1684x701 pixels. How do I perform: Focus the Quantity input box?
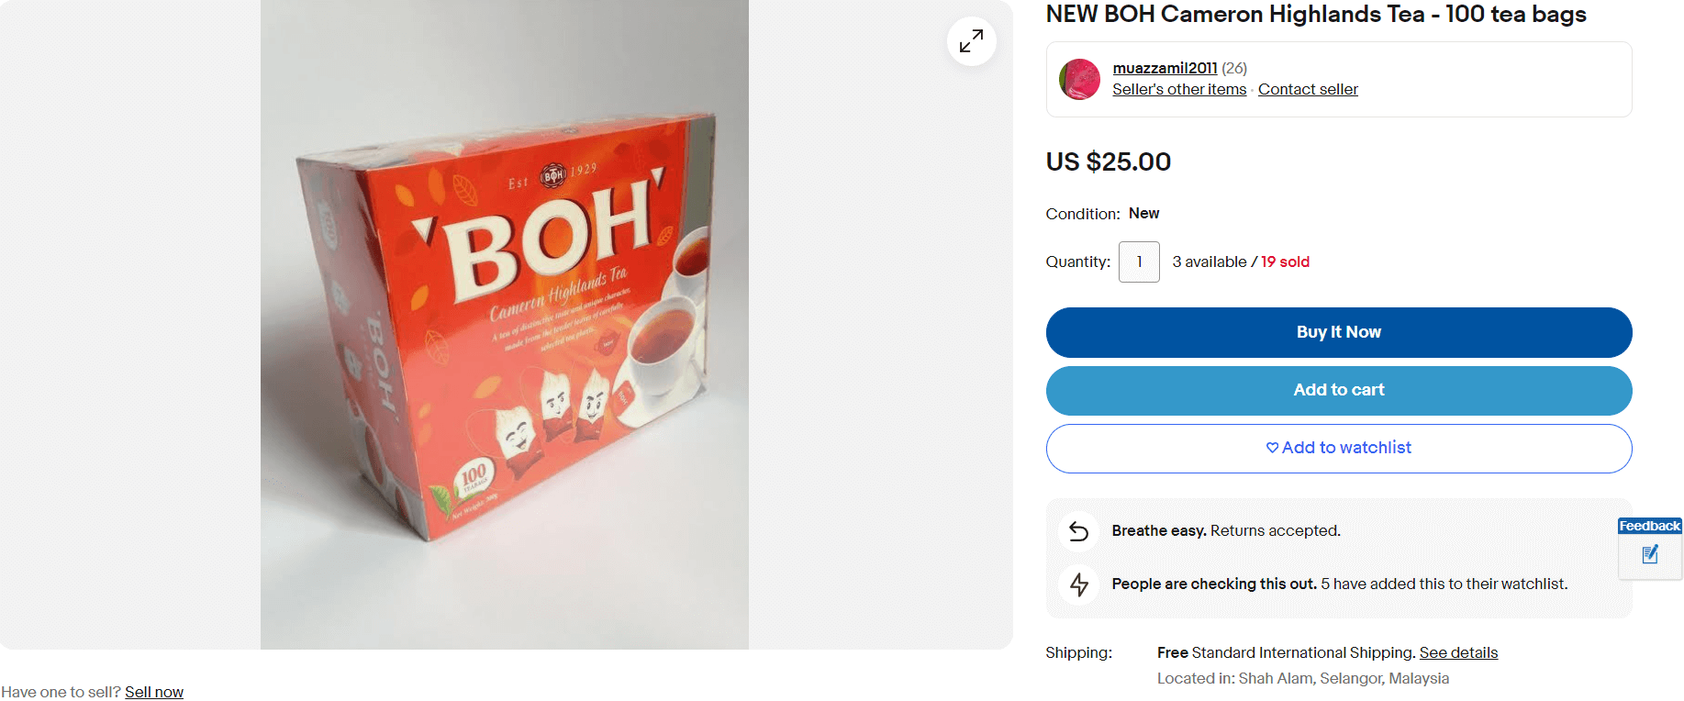[x=1139, y=262]
